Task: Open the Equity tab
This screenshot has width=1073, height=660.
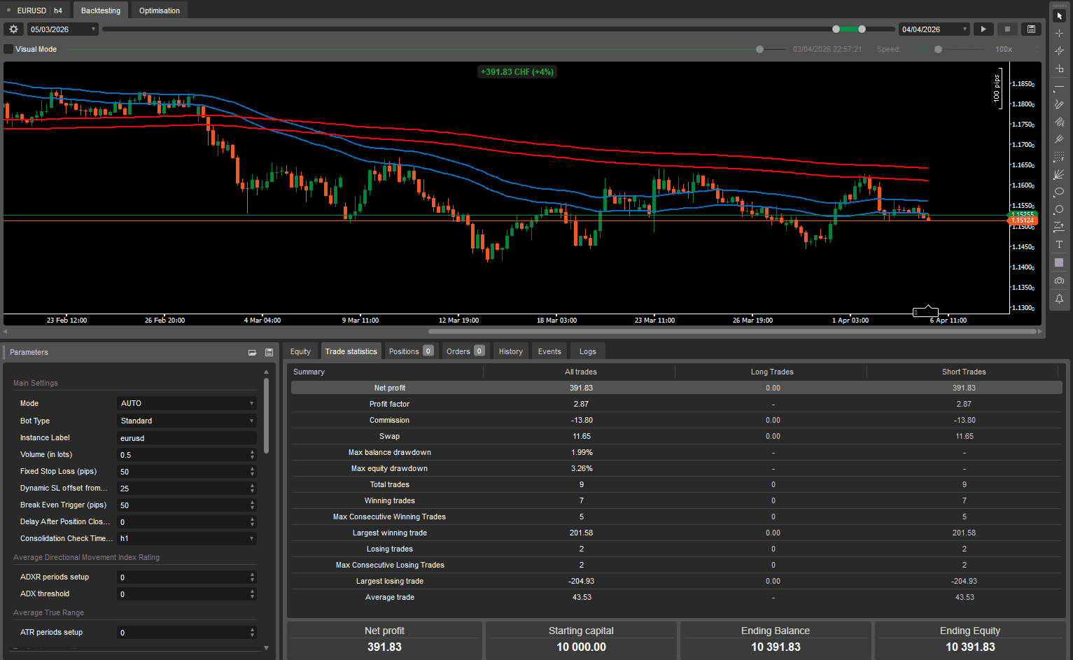Action: pyautogui.click(x=300, y=351)
